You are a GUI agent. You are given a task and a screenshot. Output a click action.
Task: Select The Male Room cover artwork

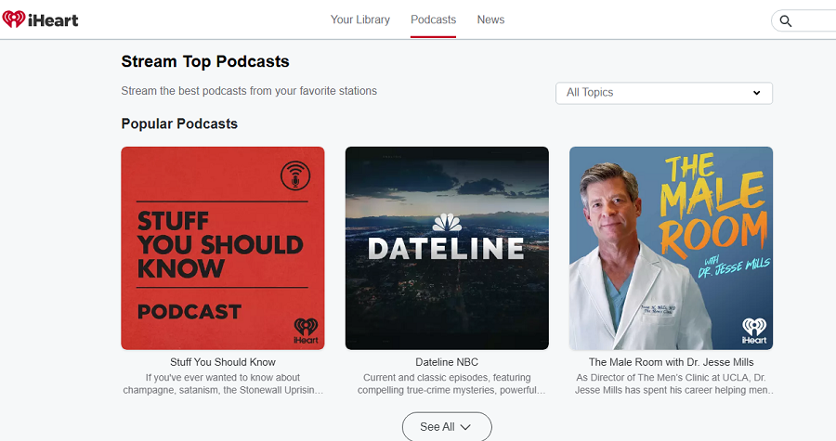point(672,248)
